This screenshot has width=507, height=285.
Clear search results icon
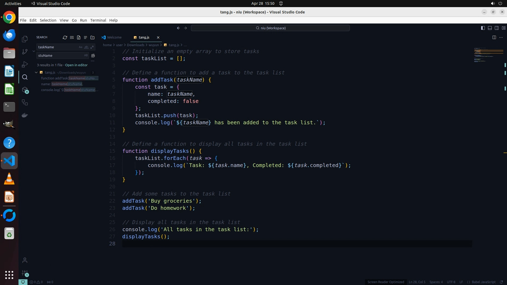tap(72, 37)
